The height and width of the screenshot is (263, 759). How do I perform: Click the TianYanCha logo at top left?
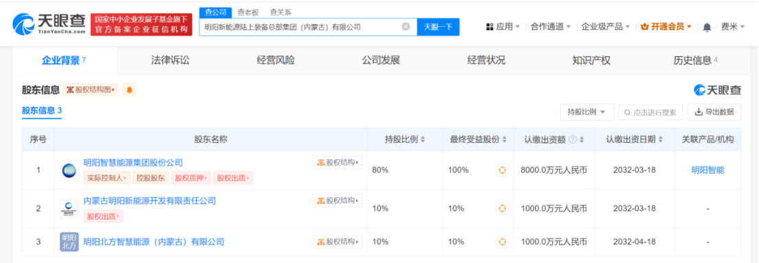point(48,23)
